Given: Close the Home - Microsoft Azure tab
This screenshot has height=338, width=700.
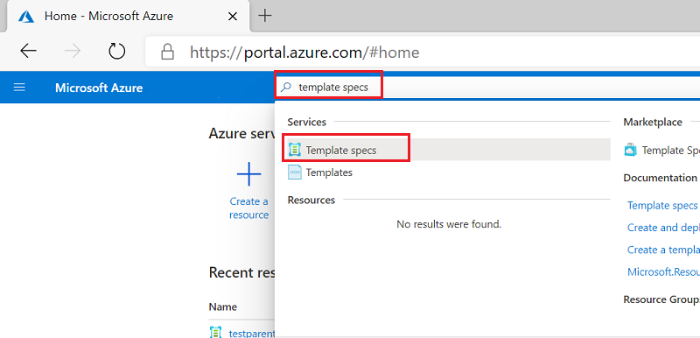Looking at the screenshot, I should point(232,17).
